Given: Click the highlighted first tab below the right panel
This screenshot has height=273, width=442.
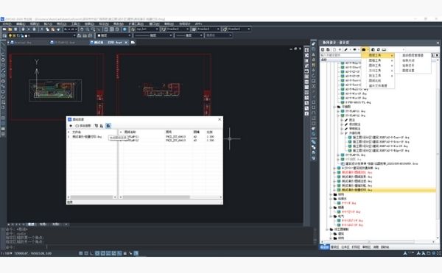Looking at the screenshot, I should click(324, 247).
